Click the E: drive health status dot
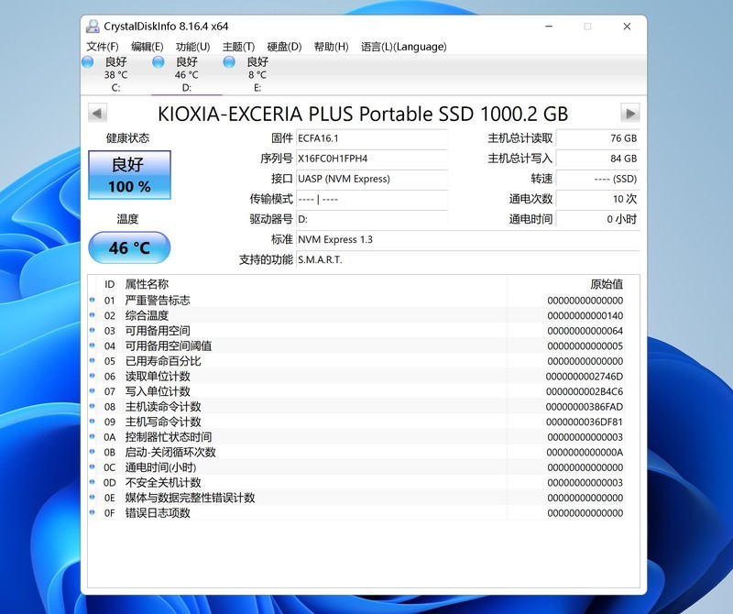Image resolution: width=733 pixels, height=614 pixels. coord(228,61)
